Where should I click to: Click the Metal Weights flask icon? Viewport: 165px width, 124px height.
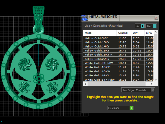(x=85, y=18)
